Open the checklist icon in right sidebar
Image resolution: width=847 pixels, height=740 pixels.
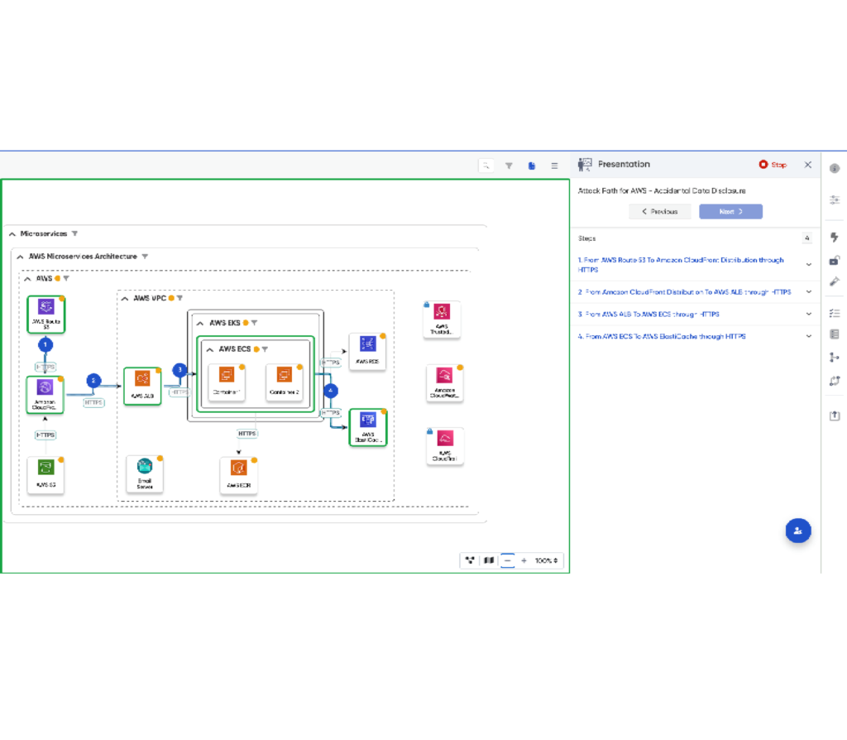tap(835, 313)
